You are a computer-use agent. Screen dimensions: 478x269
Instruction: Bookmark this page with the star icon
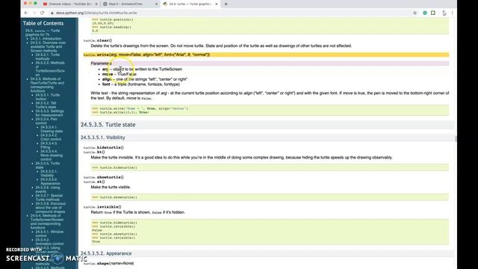coord(415,13)
